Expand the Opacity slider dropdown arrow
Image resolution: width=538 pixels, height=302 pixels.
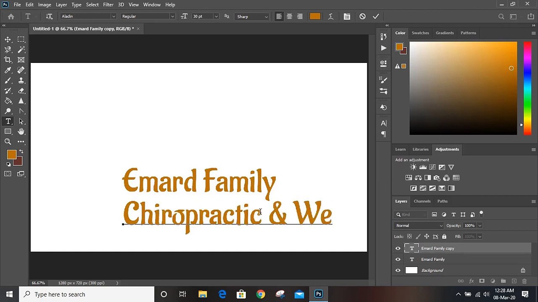[x=480, y=226]
